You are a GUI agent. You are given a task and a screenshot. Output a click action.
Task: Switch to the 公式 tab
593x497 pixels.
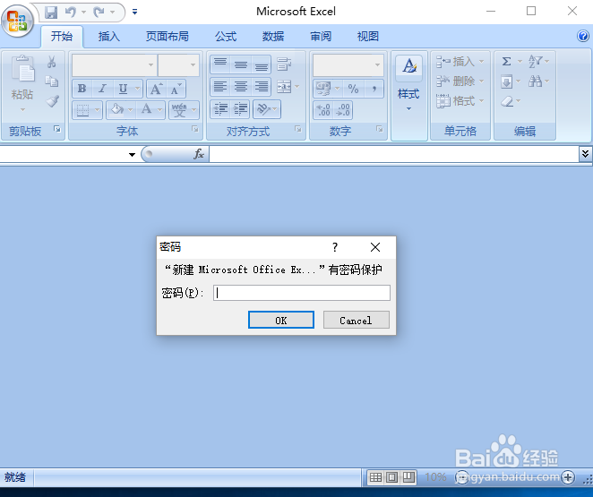(226, 37)
